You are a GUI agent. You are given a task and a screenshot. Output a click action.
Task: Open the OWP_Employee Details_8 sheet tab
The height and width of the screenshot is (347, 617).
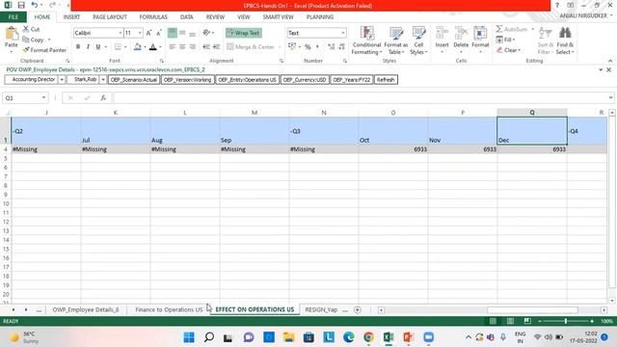pos(86,310)
